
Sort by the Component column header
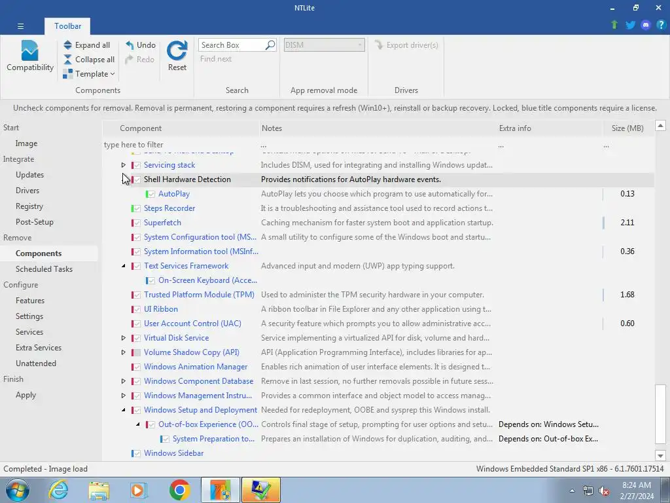pyautogui.click(x=182, y=128)
